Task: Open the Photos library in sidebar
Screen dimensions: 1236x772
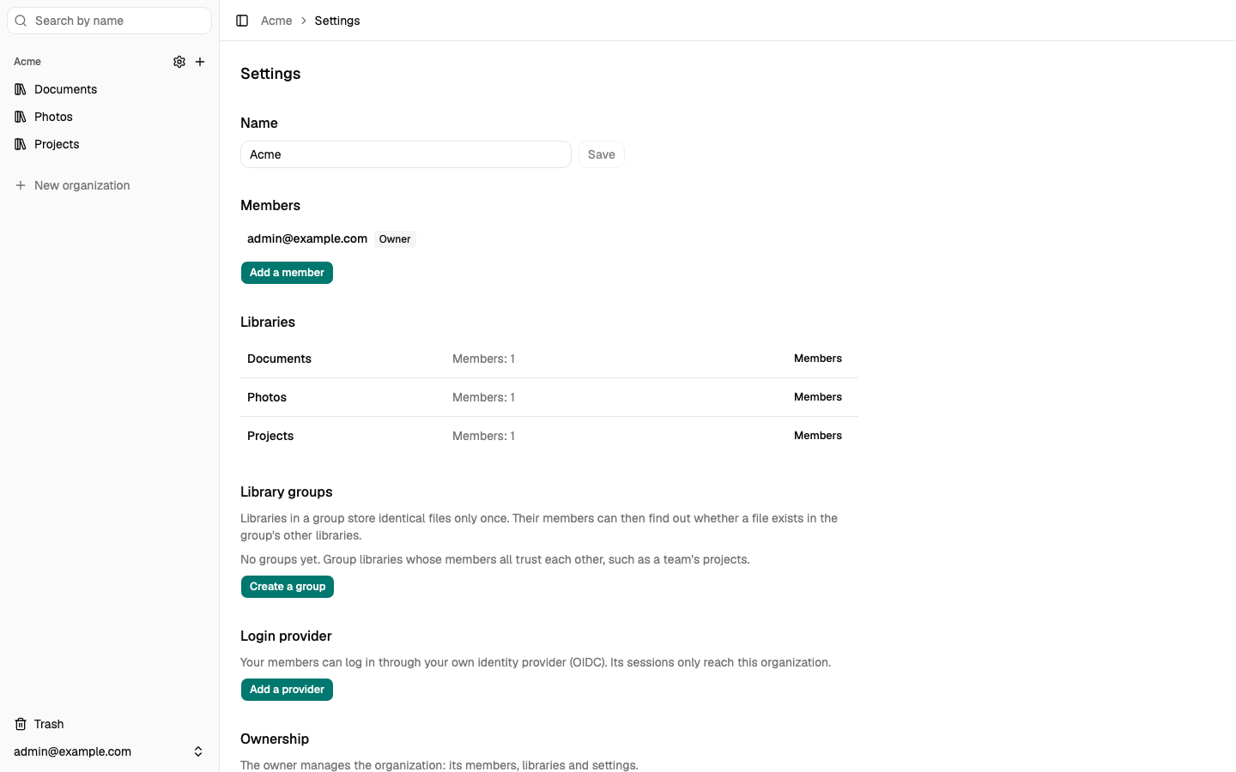Action: pos(109,117)
